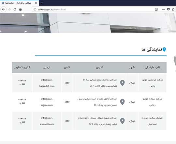Click column header شهر
176x144 pixels.
132,67
